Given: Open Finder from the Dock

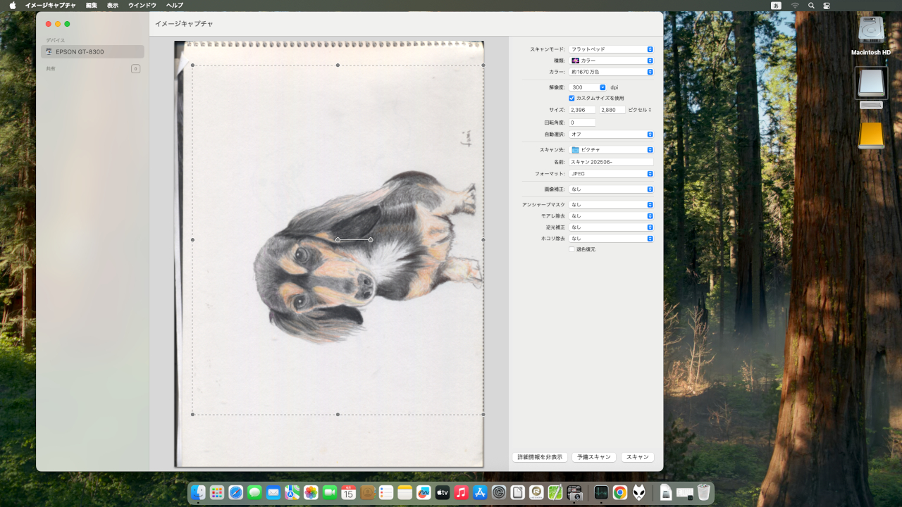Looking at the screenshot, I should click(198, 492).
